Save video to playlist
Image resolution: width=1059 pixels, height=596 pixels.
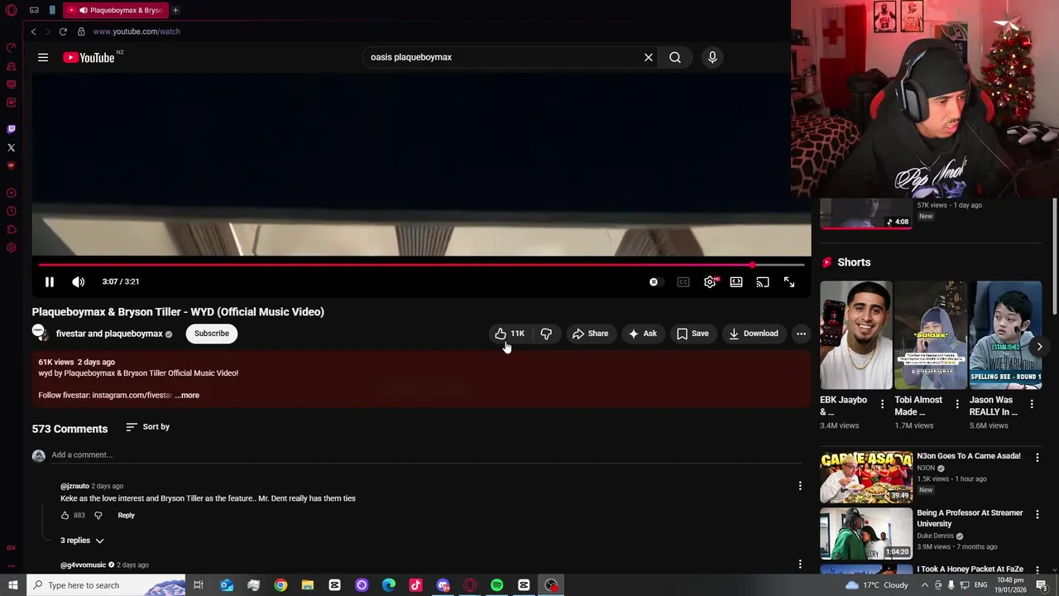692,334
